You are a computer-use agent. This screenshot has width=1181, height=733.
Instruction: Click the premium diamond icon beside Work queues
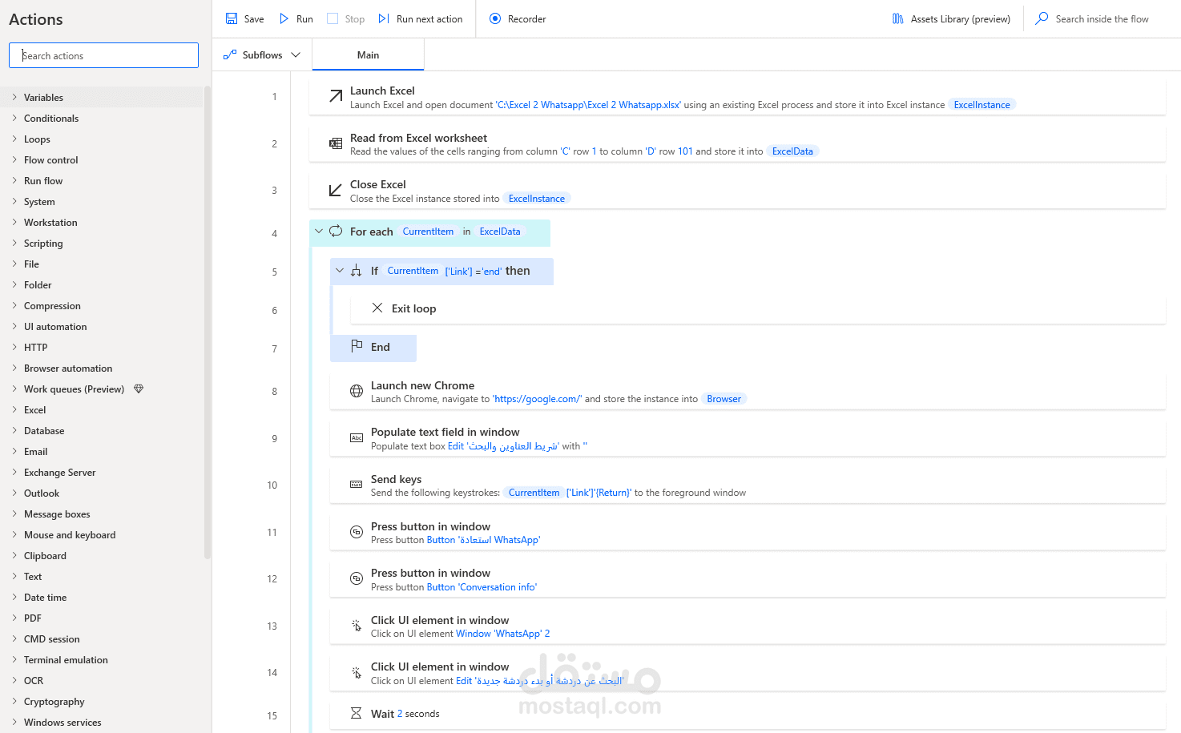[139, 389]
